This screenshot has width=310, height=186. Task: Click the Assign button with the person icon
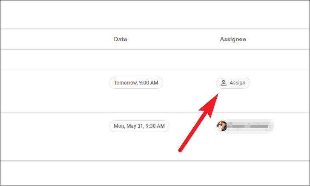[x=233, y=83]
